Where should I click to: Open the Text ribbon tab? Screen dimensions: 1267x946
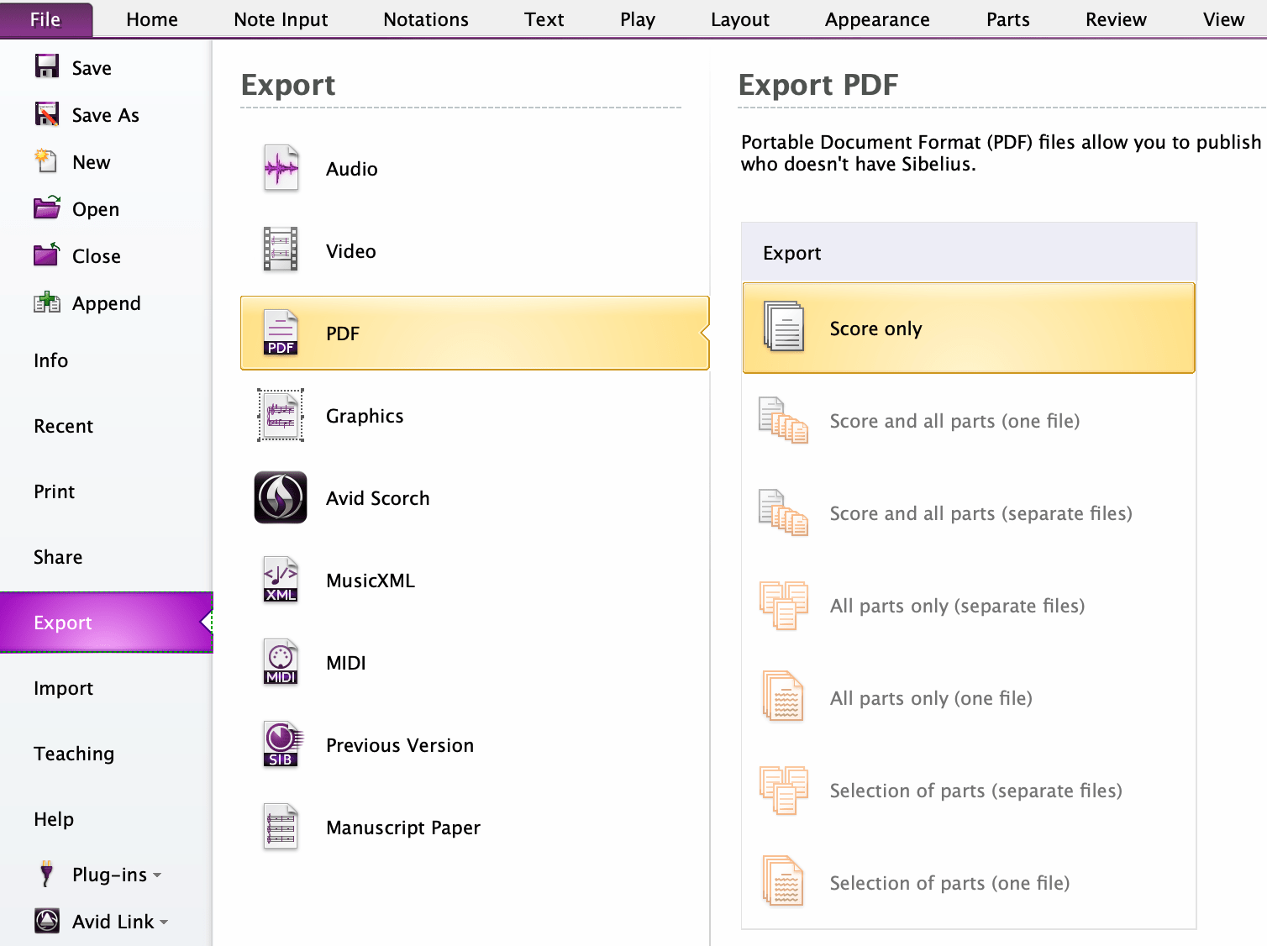click(x=544, y=19)
